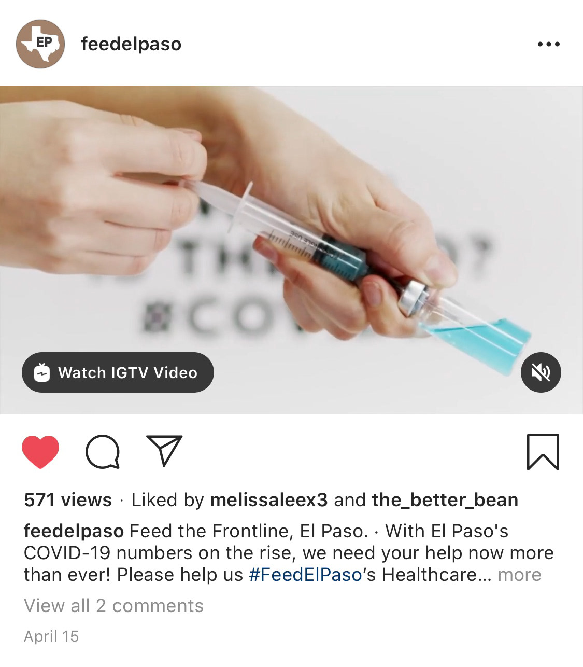Unmute the video sound
Viewport: 583px width, 667px height.
[541, 372]
